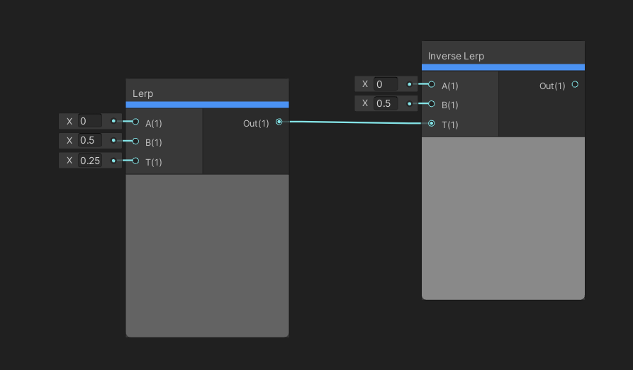The image size is (633, 370).
Task: Click the blue bar under Inverse Lerp title
Action: (503, 67)
